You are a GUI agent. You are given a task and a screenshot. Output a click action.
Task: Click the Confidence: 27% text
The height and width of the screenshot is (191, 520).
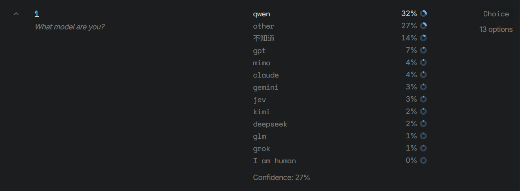(281, 178)
